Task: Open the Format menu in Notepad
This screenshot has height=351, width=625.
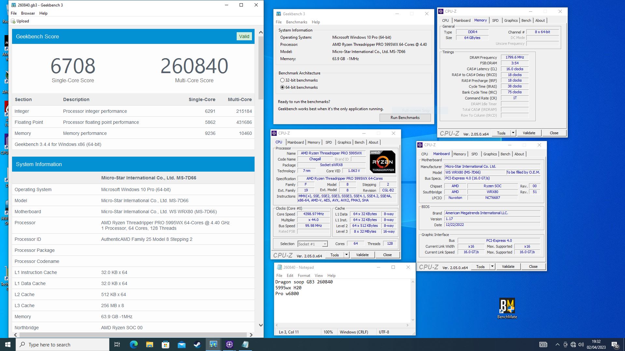Action: (304, 276)
